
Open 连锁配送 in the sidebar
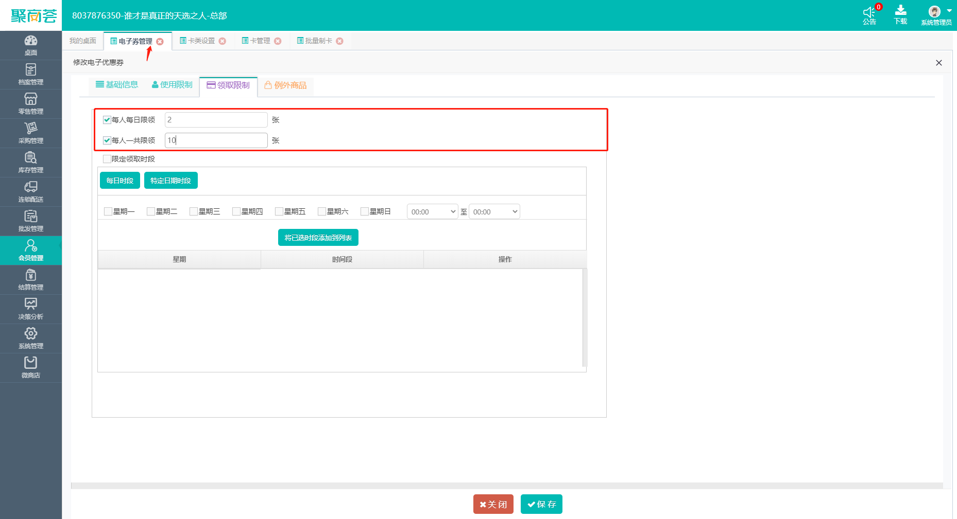31,192
